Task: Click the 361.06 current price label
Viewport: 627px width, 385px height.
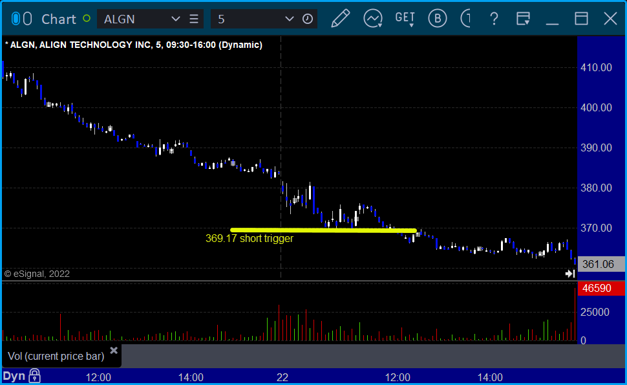Action: click(601, 264)
